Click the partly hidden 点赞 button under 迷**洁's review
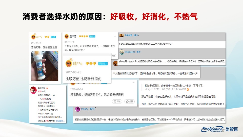 113,56
